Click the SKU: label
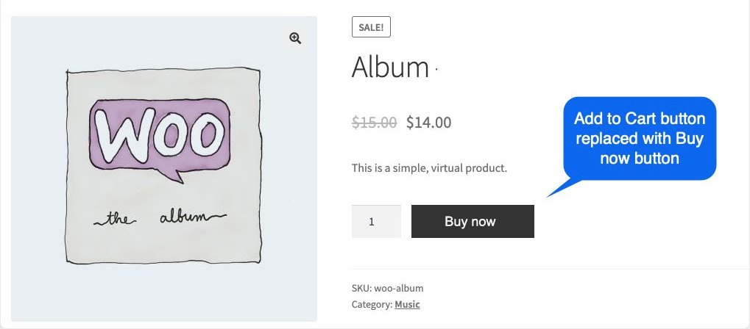750x329 pixels. click(x=361, y=288)
